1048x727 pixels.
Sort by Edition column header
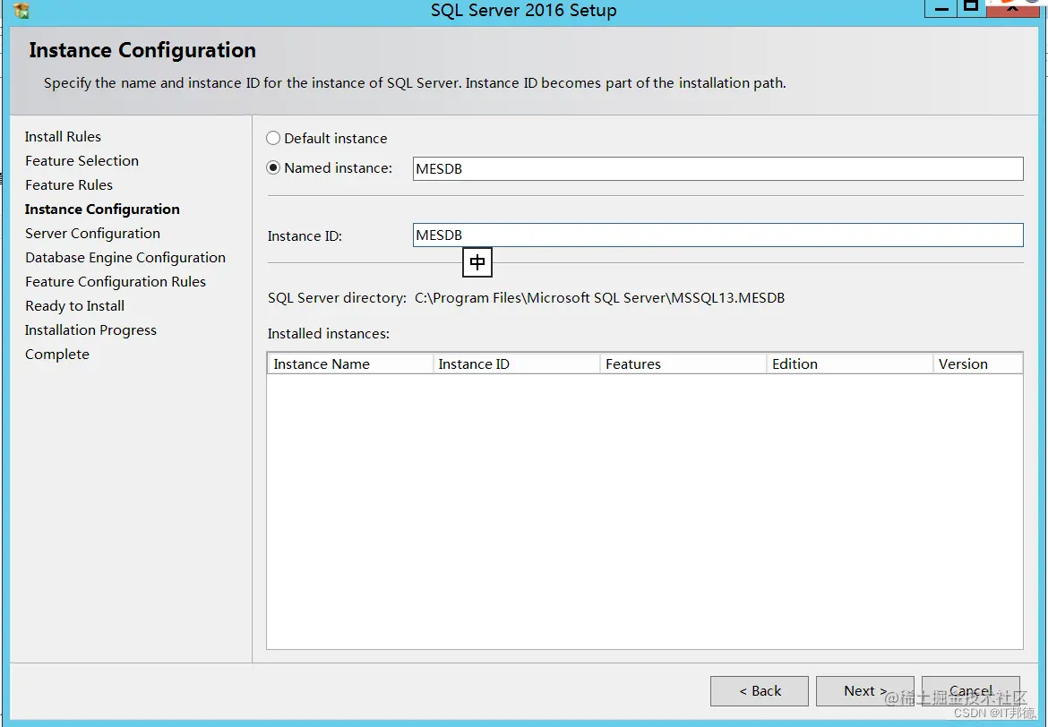pos(849,363)
